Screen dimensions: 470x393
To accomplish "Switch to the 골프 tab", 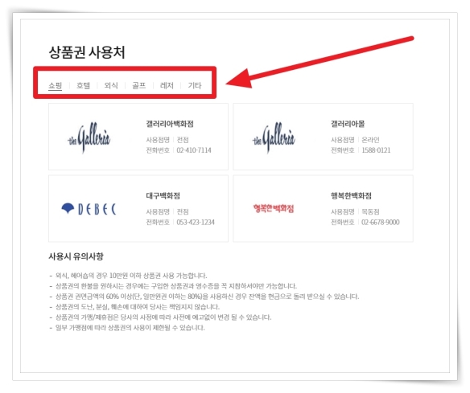I will click(138, 86).
